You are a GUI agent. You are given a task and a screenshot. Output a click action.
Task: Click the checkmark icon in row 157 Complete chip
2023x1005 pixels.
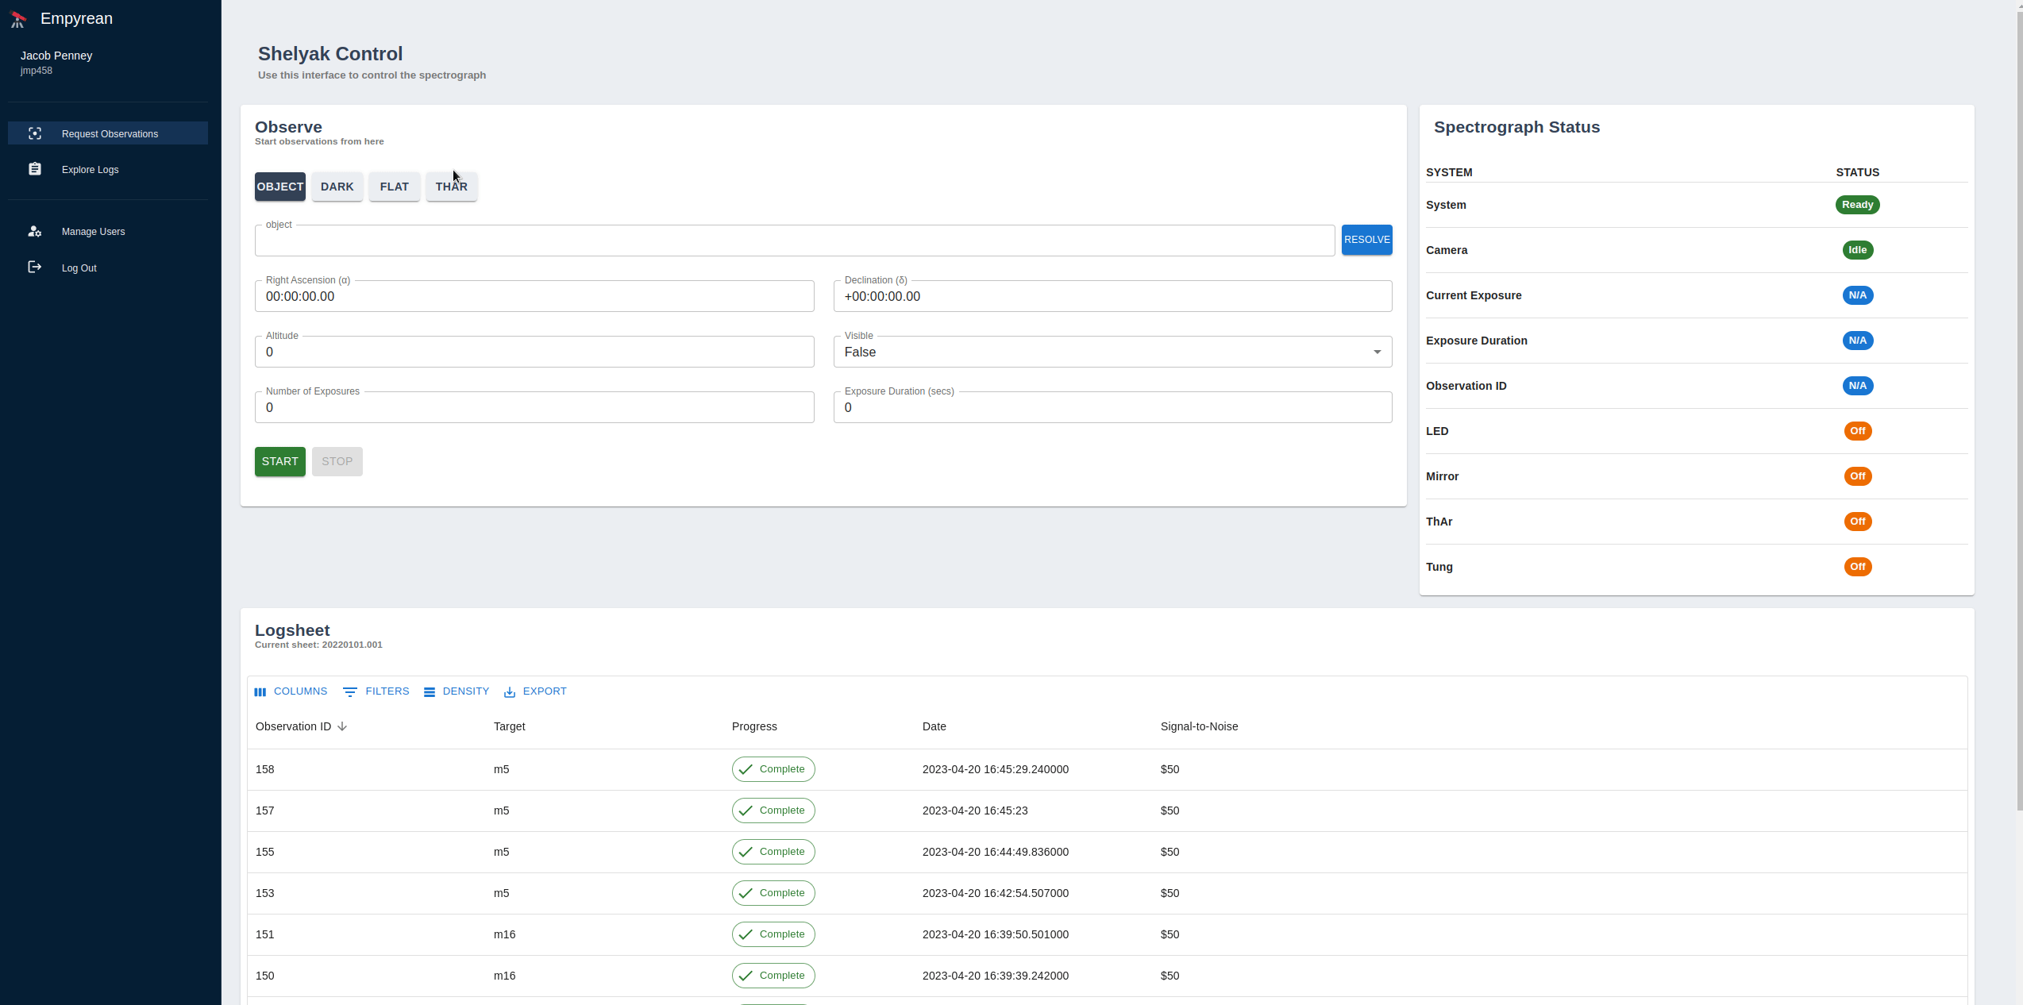tap(746, 811)
